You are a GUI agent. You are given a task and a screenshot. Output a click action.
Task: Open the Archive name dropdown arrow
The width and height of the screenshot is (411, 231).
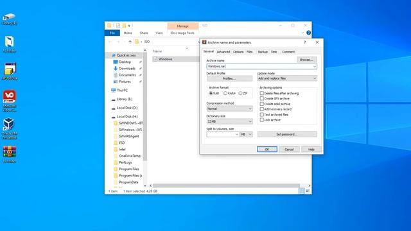pyautogui.click(x=315, y=67)
